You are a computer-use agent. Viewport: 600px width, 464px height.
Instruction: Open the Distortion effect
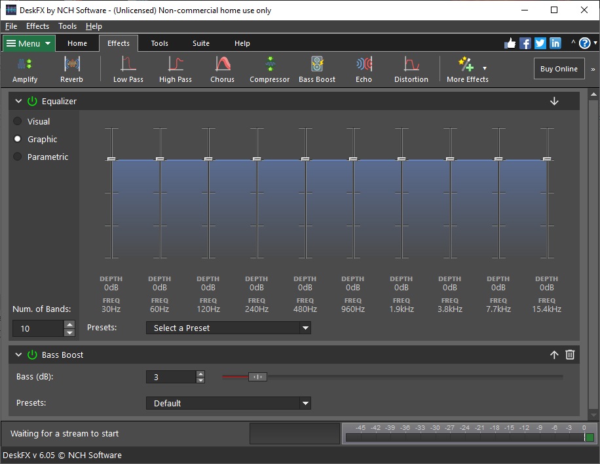click(x=411, y=68)
